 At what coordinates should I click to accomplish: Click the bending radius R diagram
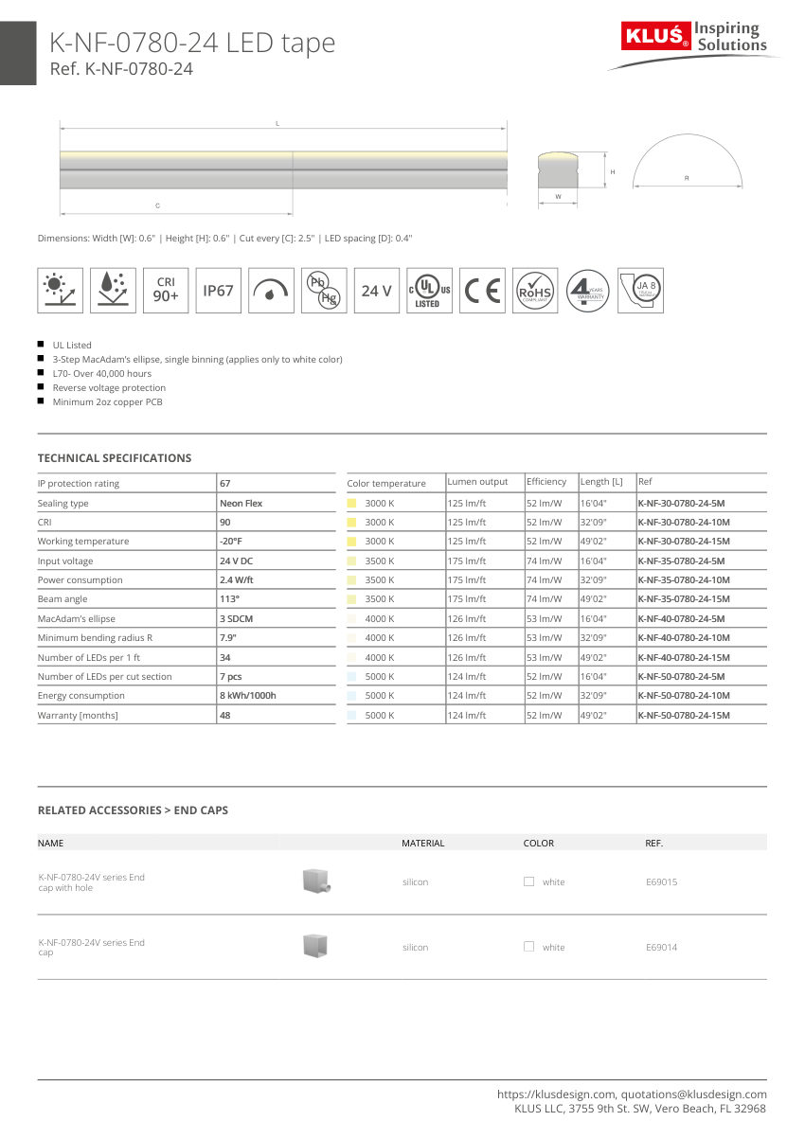pos(687,162)
